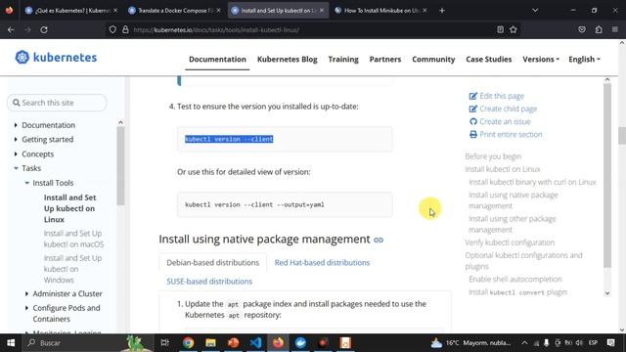Open Install and Set Up kubectl on Windows

click(72, 269)
